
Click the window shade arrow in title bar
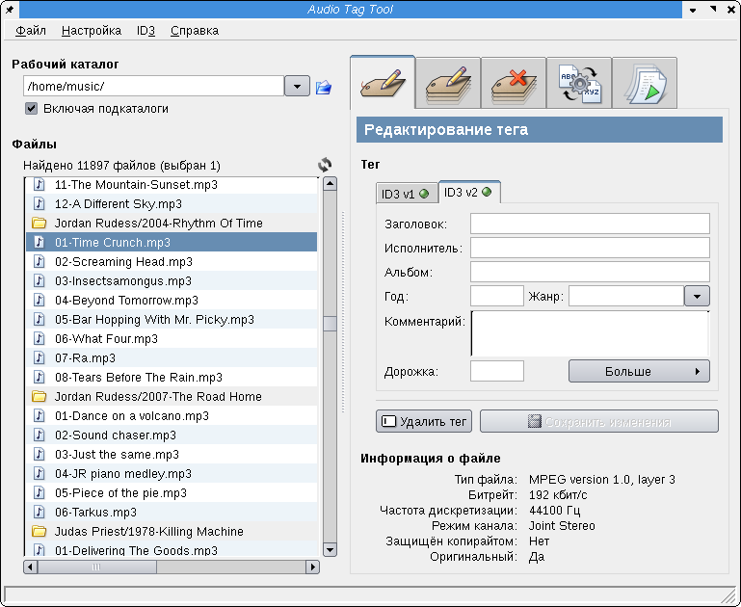693,10
